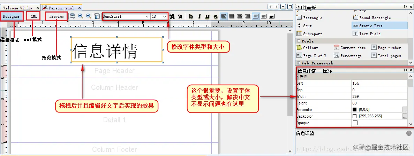Open the font size 48 dropdown
Screen dimensions: 414x156
(x=165, y=16)
